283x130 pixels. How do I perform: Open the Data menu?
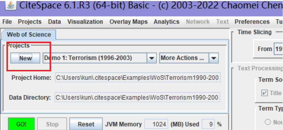(55, 22)
